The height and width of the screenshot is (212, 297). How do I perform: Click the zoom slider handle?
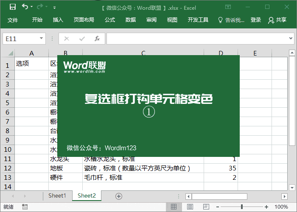click(x=242, y=207)
